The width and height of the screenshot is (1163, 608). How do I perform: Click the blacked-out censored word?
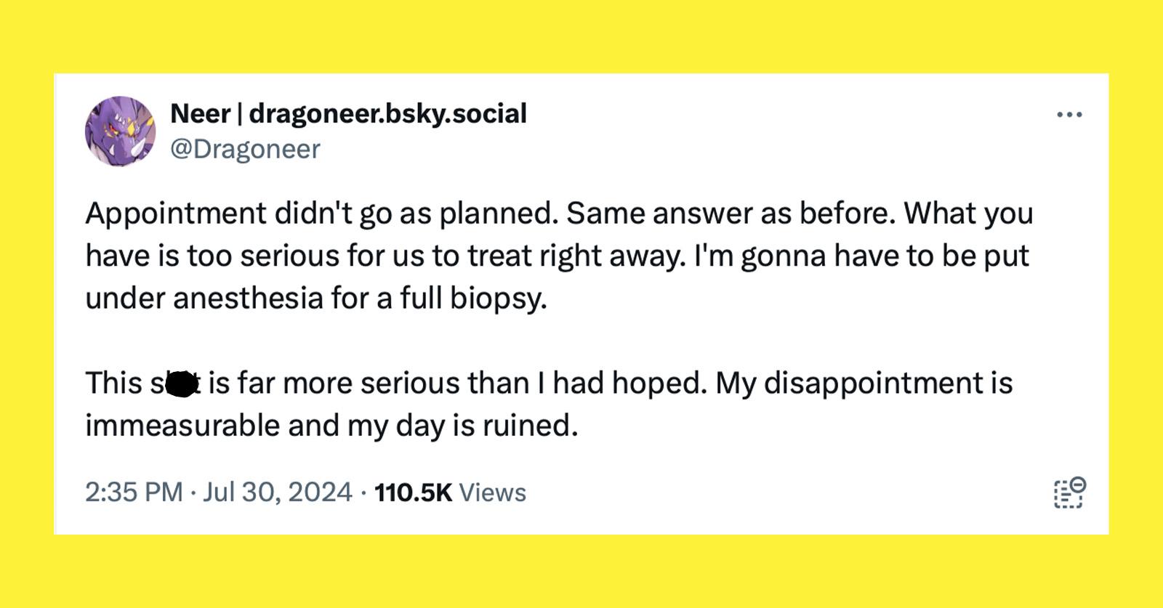[x=182, y=384]
